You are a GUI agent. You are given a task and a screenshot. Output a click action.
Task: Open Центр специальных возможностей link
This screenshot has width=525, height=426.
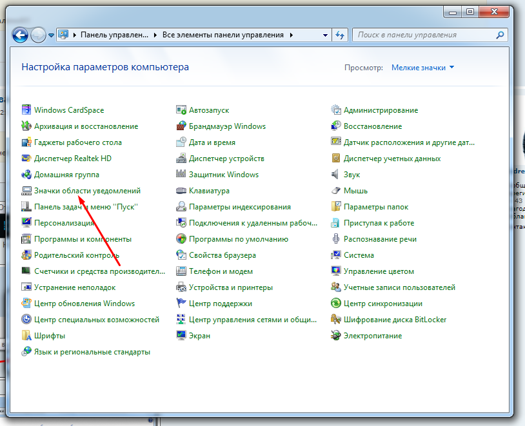click(x=97, y=319)
